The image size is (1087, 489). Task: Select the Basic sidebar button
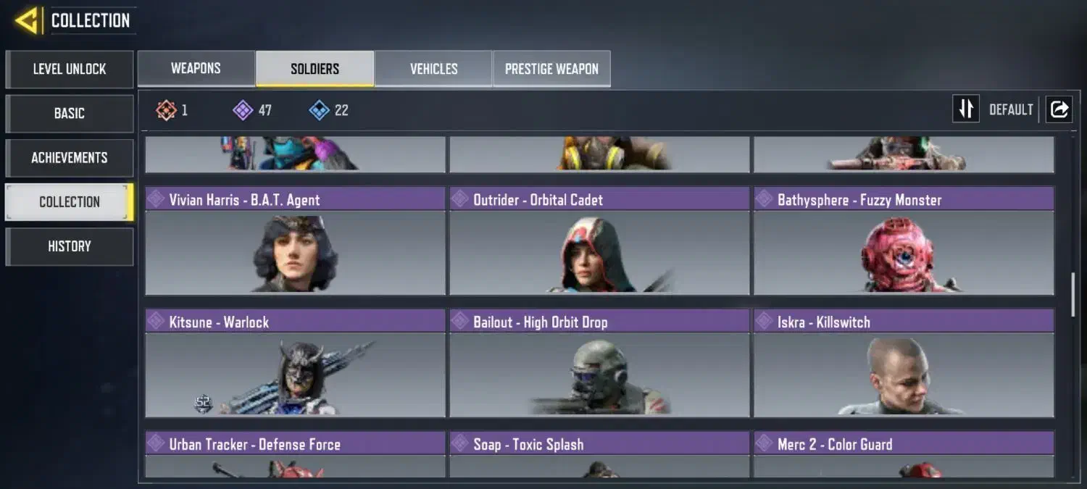pyautogui.click(x=70, y=114)
